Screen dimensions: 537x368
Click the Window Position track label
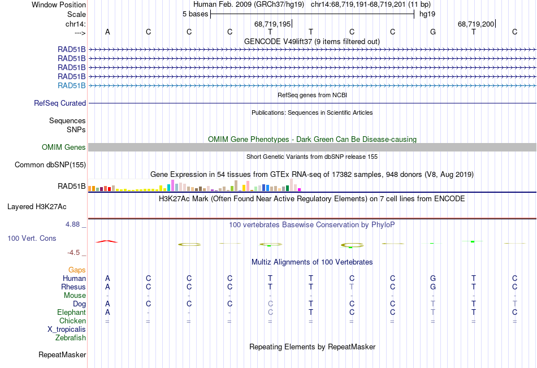point(59,5)
